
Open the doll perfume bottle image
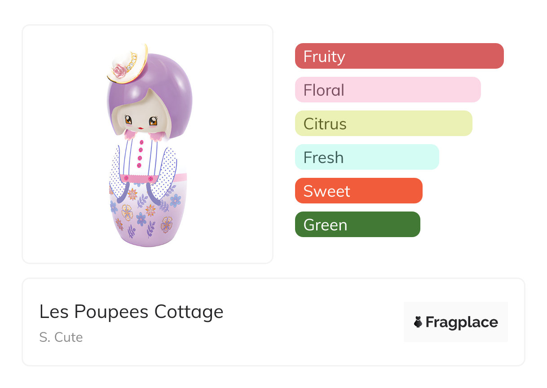(x=148, y=144)
